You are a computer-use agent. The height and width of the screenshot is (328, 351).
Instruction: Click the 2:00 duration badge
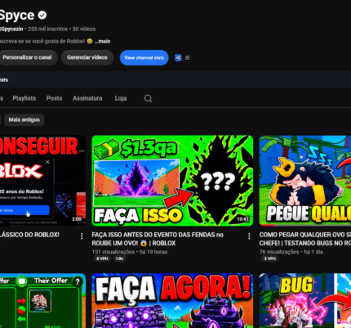point(77,219)
